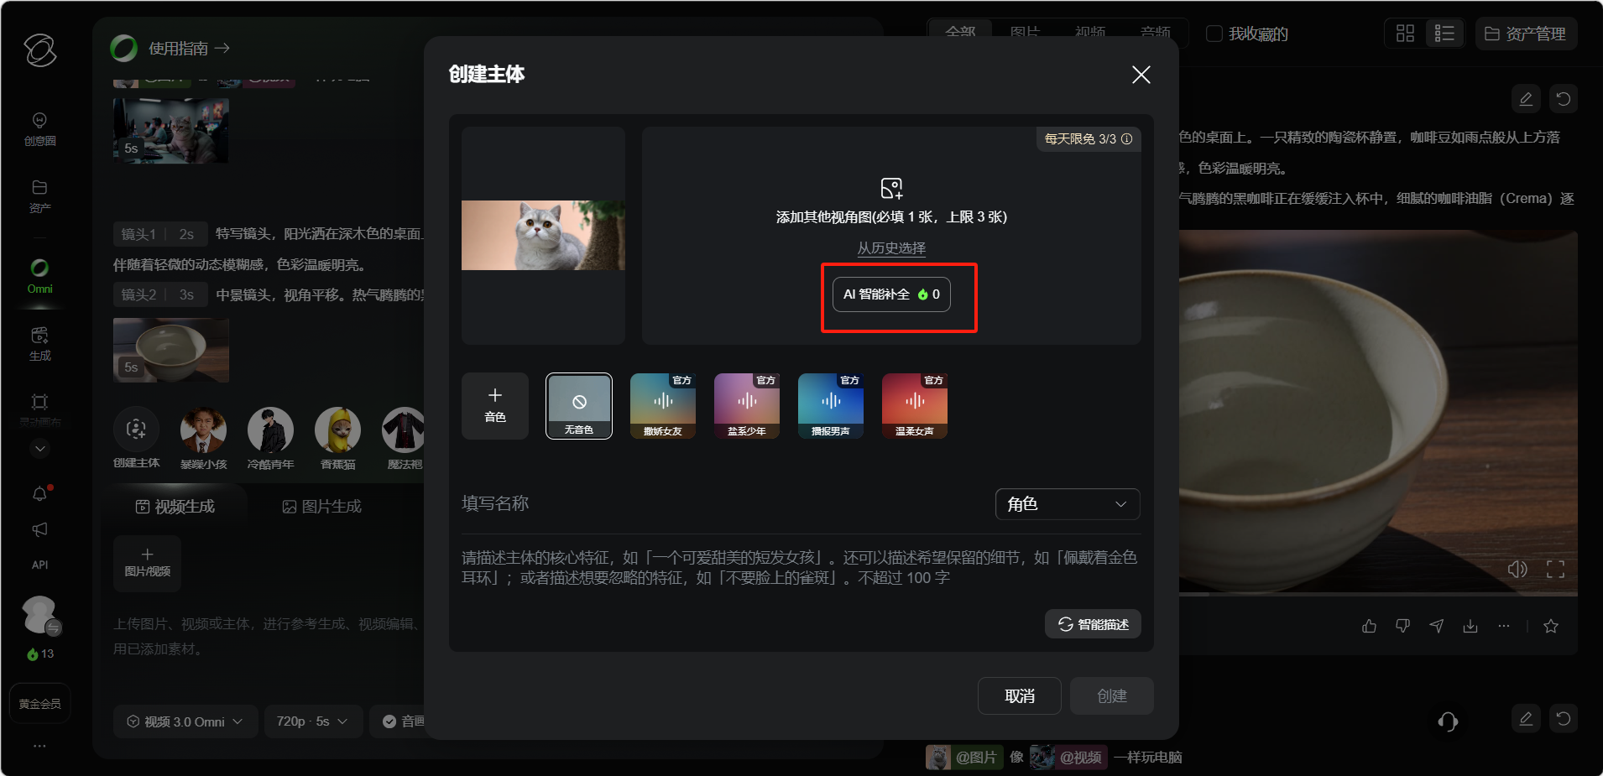Click the 智能描述 refresh button
1603x776 pixels.
pos(1093,624)
